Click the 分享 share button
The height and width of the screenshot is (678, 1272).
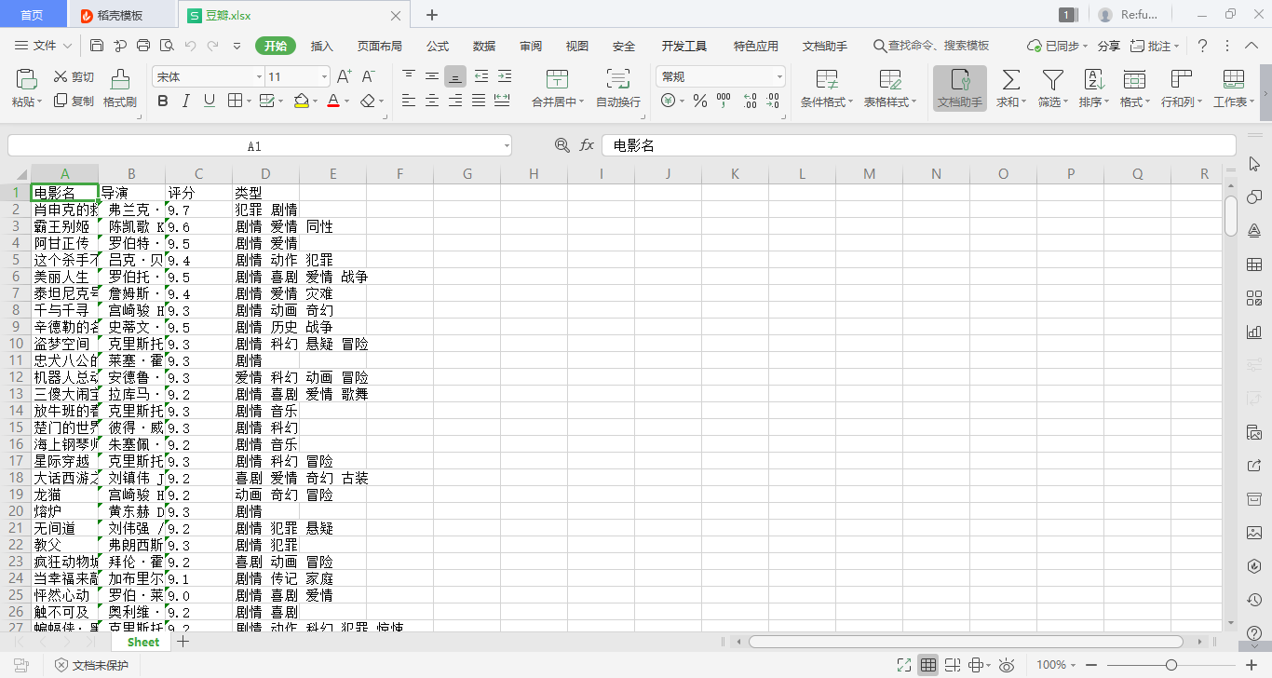tap(1107, 45)
